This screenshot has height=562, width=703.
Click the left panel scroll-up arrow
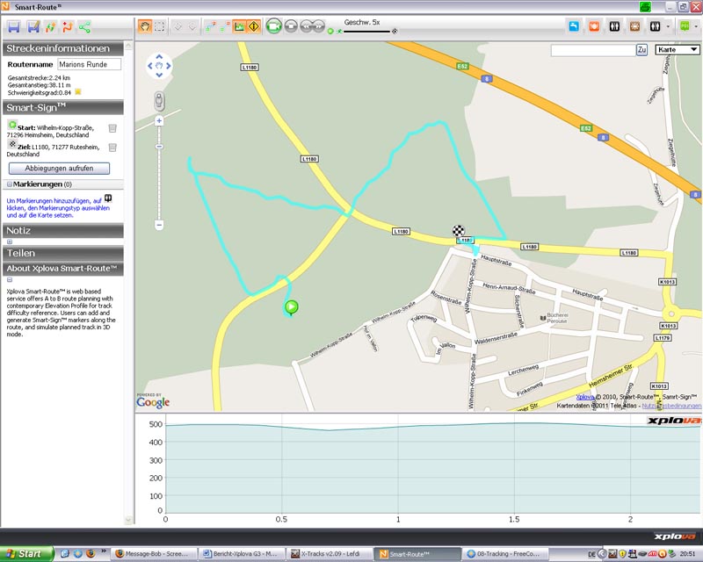tap(128, 46)
